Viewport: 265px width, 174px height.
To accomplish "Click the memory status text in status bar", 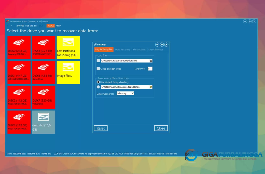I will 28,154.
